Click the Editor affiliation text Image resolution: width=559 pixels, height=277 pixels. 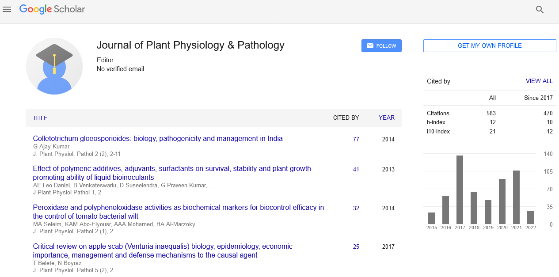pyautogui.click(x=105, y=60)
